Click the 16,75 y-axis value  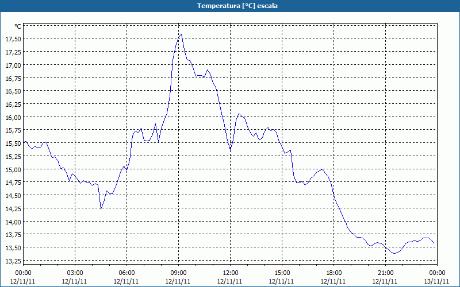pyautogui.click(x=13, y=78)
